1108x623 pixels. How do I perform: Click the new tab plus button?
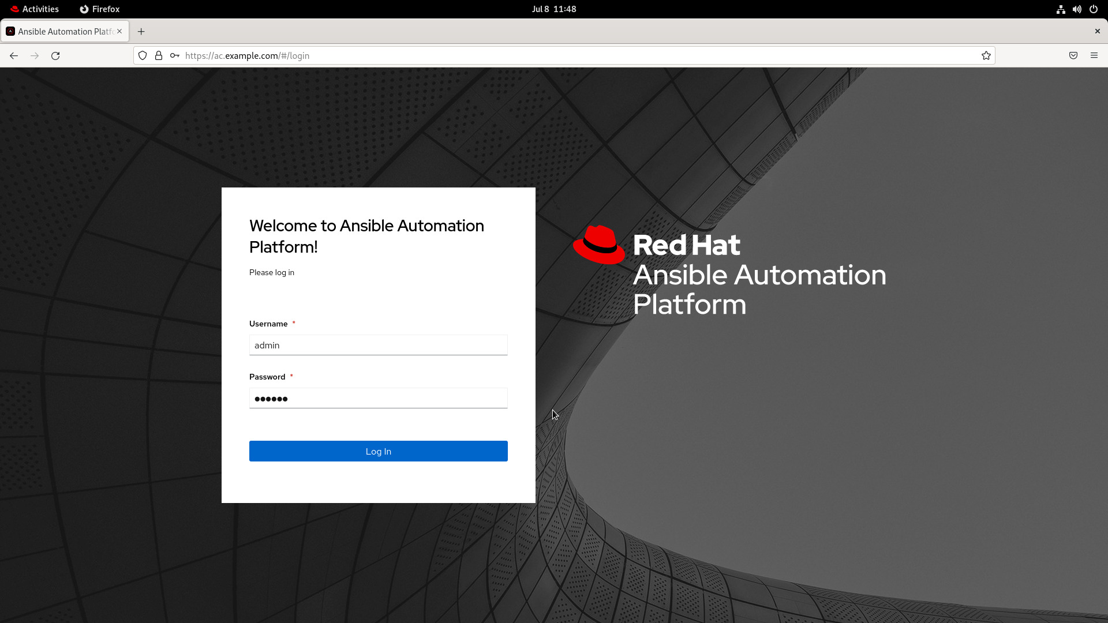coord(141,31)
